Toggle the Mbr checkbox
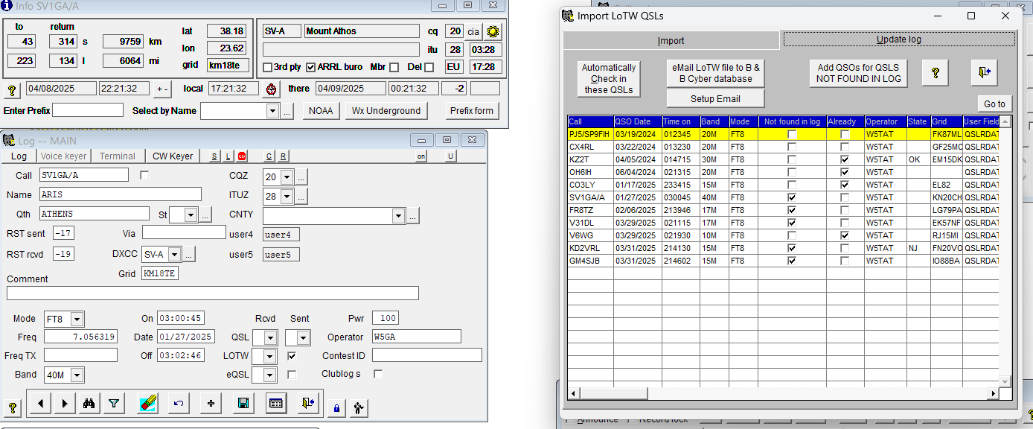The width and height of the screenshot is (1033, 429). [x=394, y=67]
